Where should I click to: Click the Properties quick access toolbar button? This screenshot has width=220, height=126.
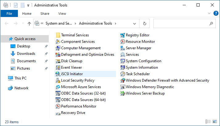pyautogui.click(x=16, y=5)
